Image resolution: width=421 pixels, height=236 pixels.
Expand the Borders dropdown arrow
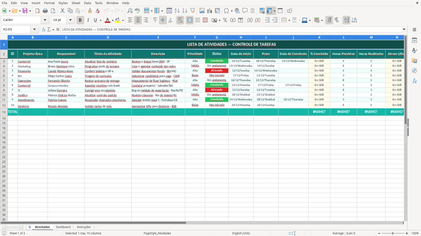pyautogui.click(x=289, y=20)
